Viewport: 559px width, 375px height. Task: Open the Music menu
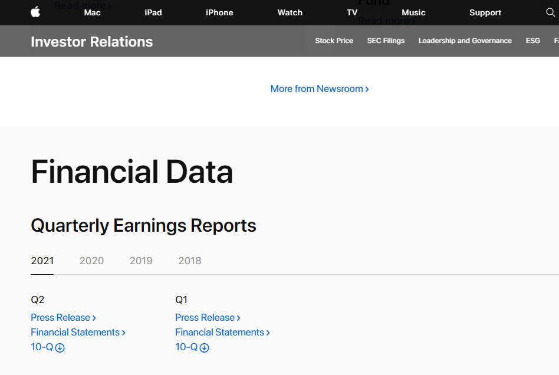click(413, 12)
